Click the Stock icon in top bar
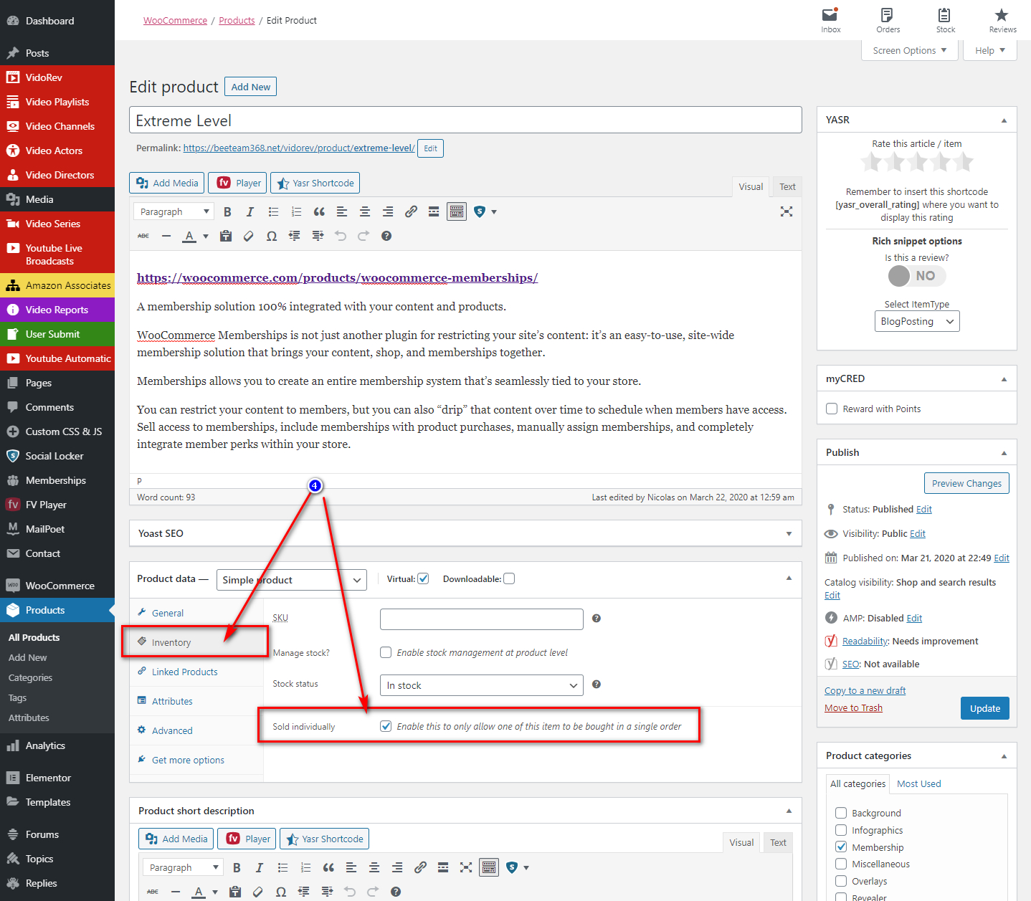 (945, 20)
